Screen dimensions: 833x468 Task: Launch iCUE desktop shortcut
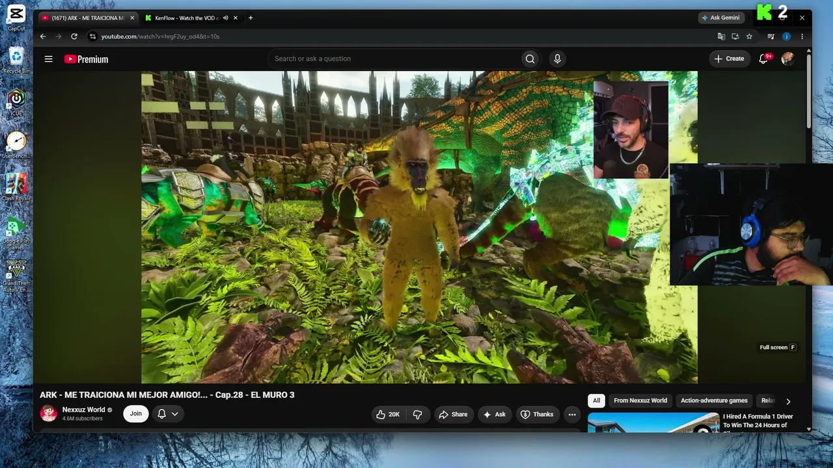point(16,103)
